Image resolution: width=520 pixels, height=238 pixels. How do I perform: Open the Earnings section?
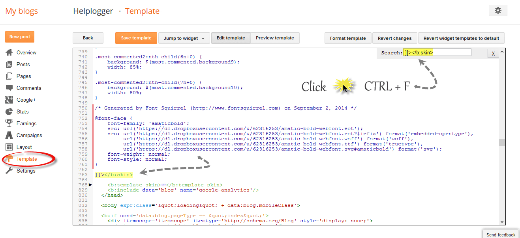(x=26, y=123)
